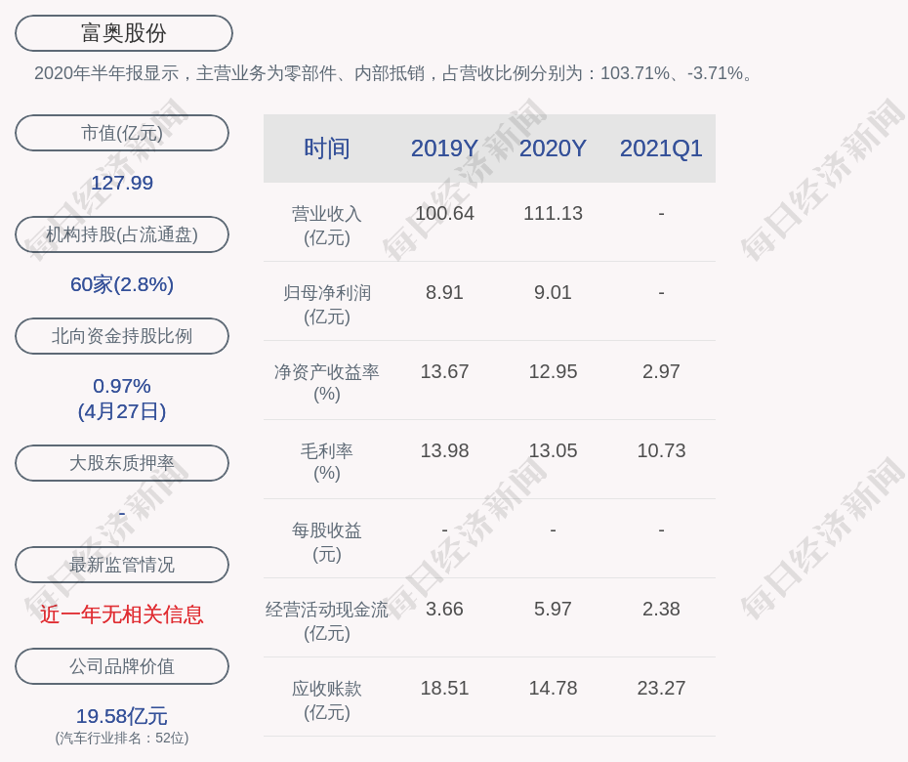Click the 营业收入(亿元) row label
Image resolution: width=908 pixels, height=762 pixels.
[327, 226]
